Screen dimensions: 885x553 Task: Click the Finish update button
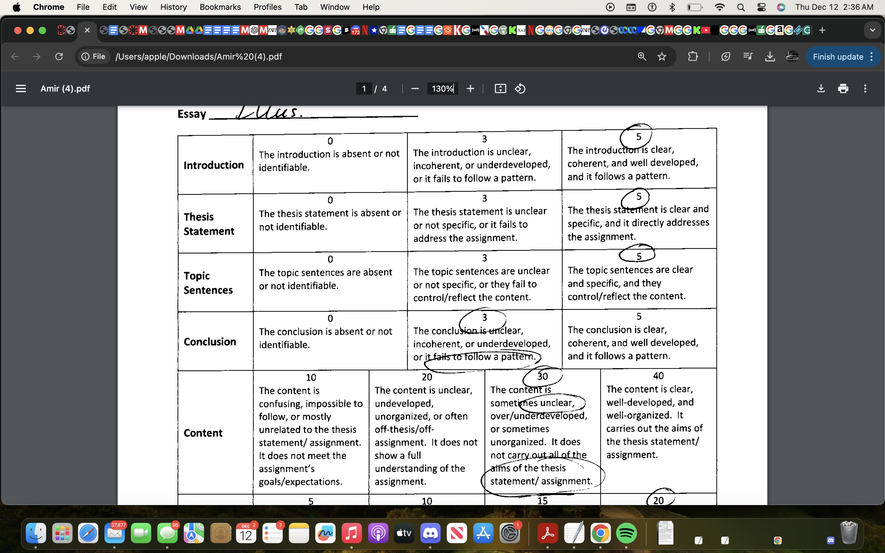click(x=838, y=56)
